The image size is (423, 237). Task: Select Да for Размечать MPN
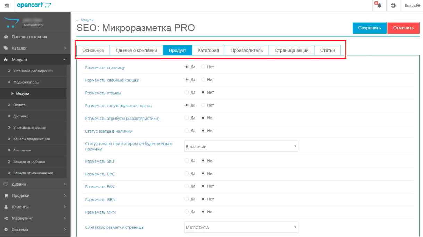tap(187, 212)
